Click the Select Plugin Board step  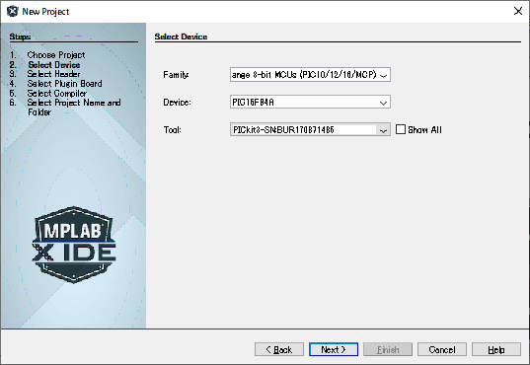[64, 83]
